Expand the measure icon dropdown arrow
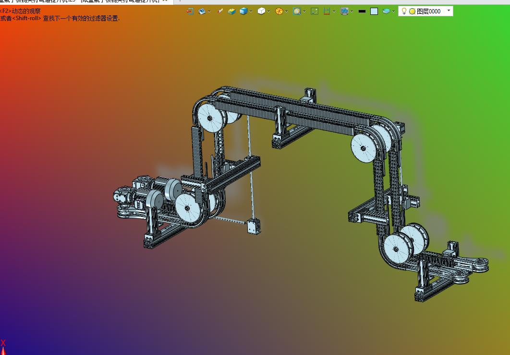 (x=334, y=12)
